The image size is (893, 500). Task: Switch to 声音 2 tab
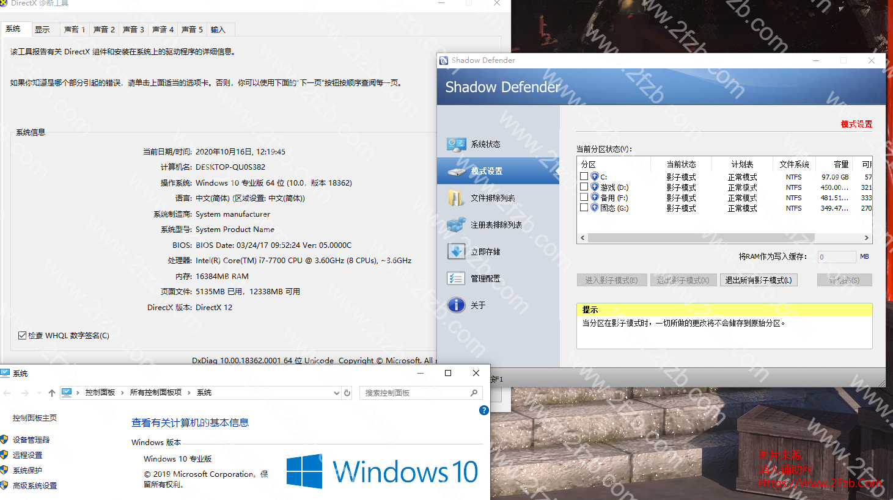coord(104,29)
